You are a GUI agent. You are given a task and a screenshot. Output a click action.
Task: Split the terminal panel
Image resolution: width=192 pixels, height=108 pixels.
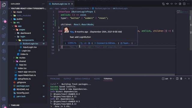pos(177,79)
